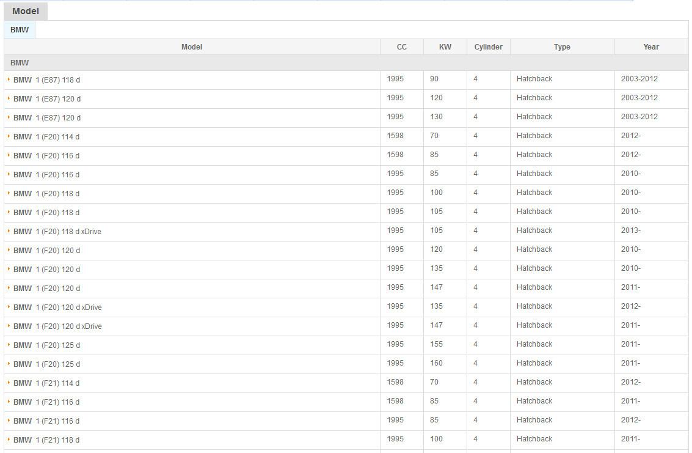692x453 pixels.
Task: Open BMW 1 (E87) 118 d model link
Action: 46,80
